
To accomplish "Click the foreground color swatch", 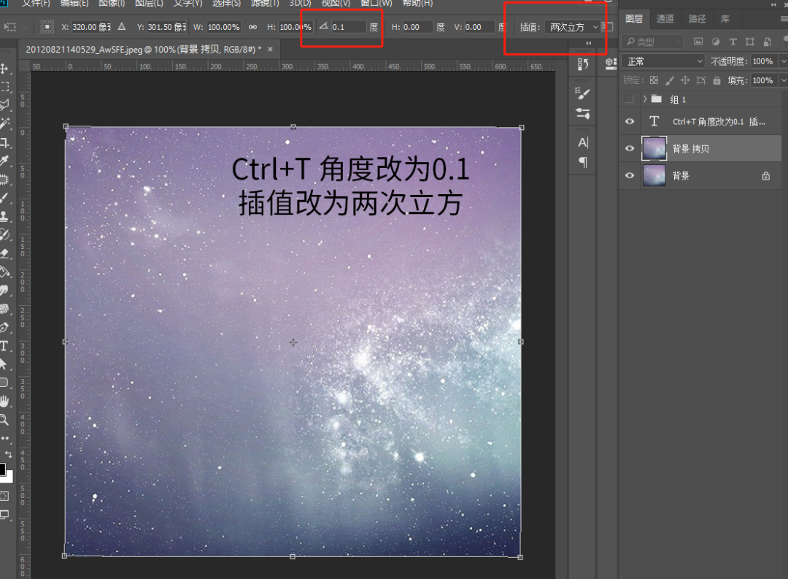I will point(2,469).
